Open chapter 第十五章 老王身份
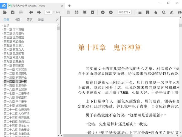 click(15, 85)
